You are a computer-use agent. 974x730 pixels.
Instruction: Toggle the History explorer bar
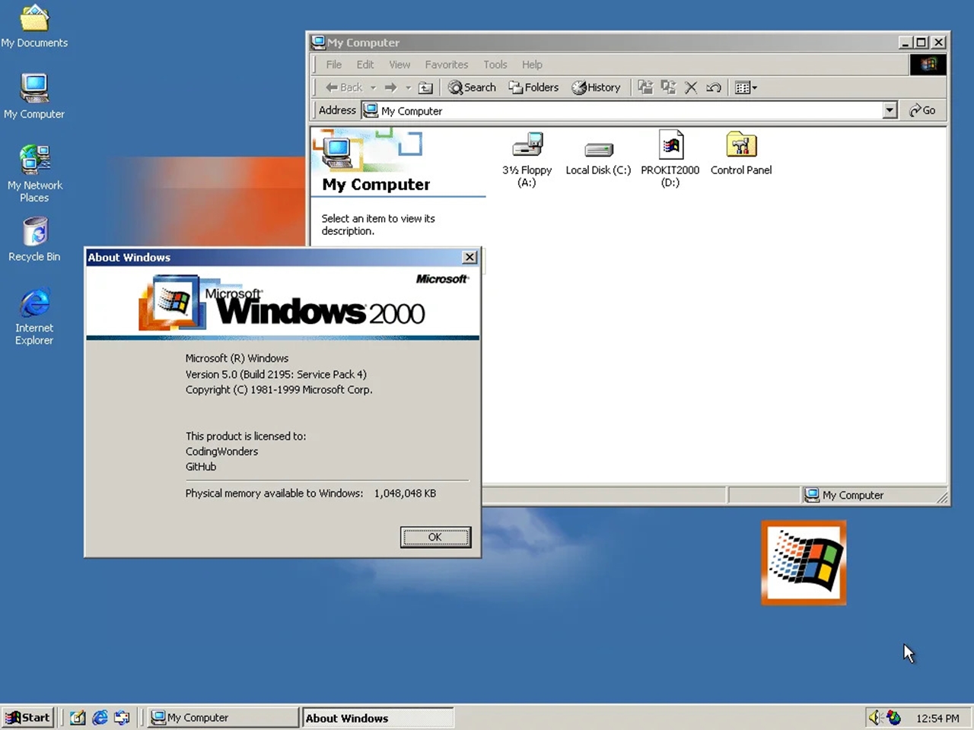596,87
